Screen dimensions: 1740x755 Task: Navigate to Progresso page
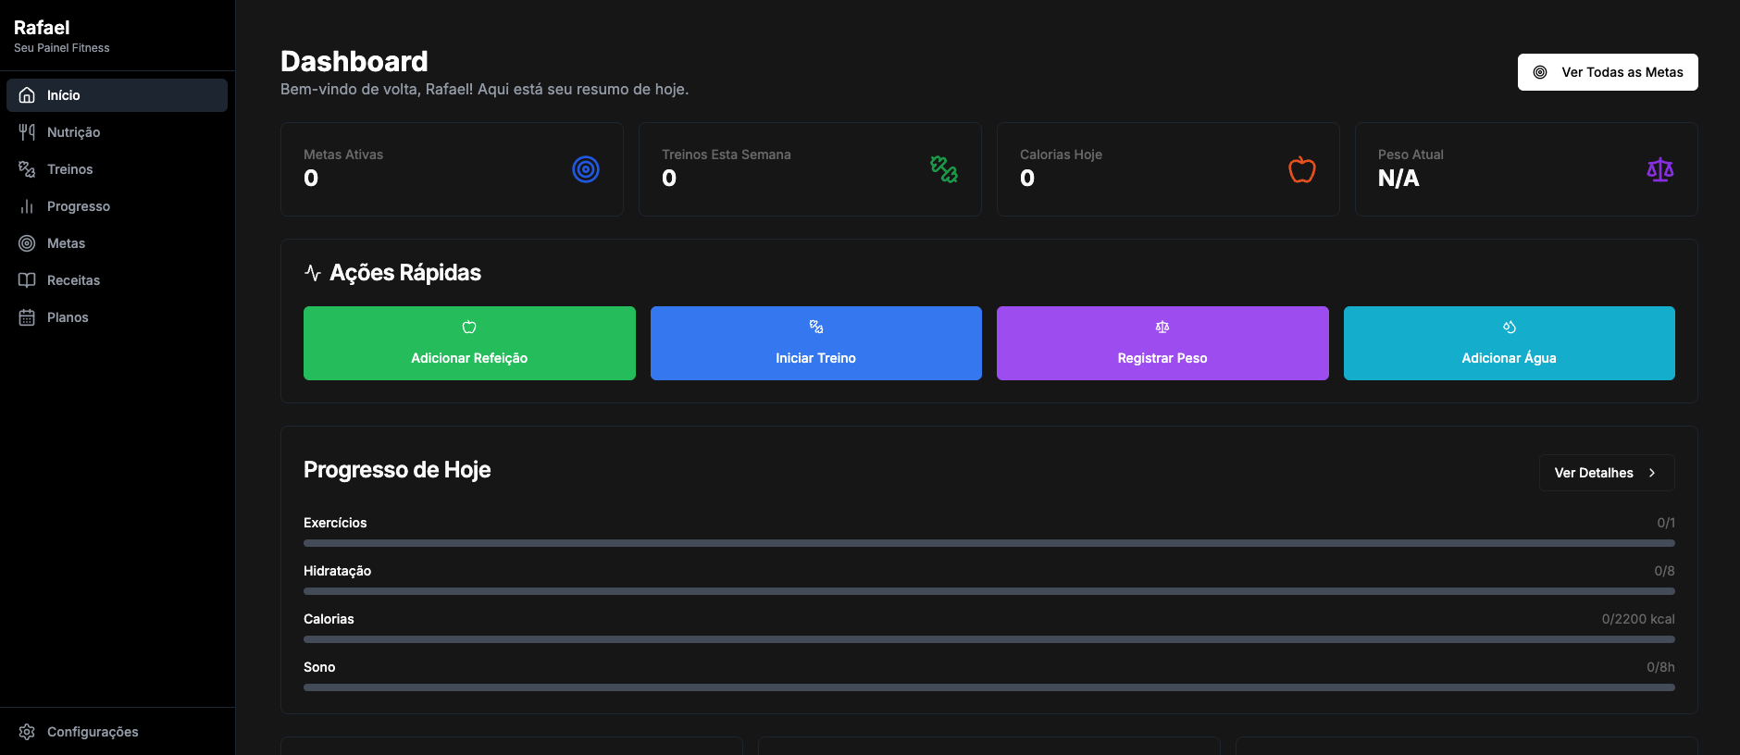(117, 206)
